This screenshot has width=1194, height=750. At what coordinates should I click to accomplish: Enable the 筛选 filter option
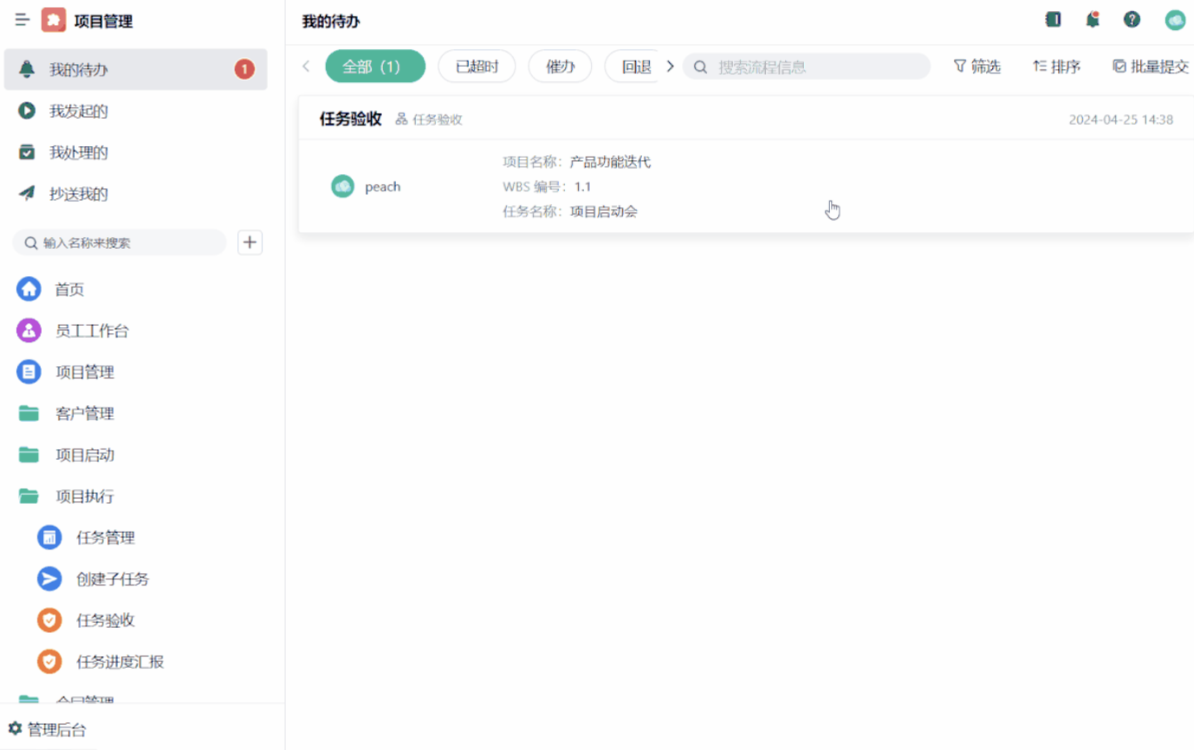click(977, 66)
